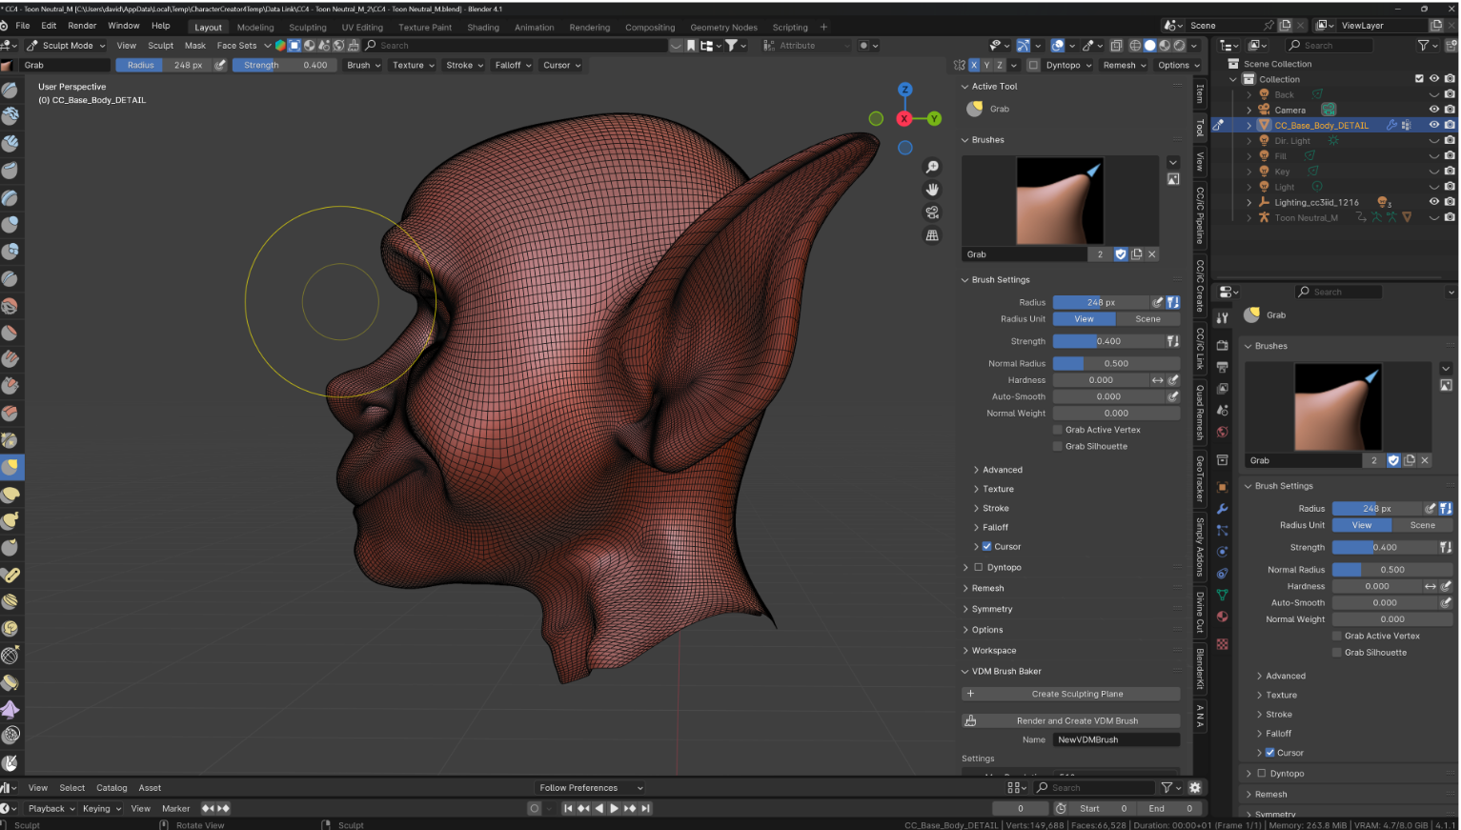Open the Material properties tab
1461x830 pixels.
1223,617
